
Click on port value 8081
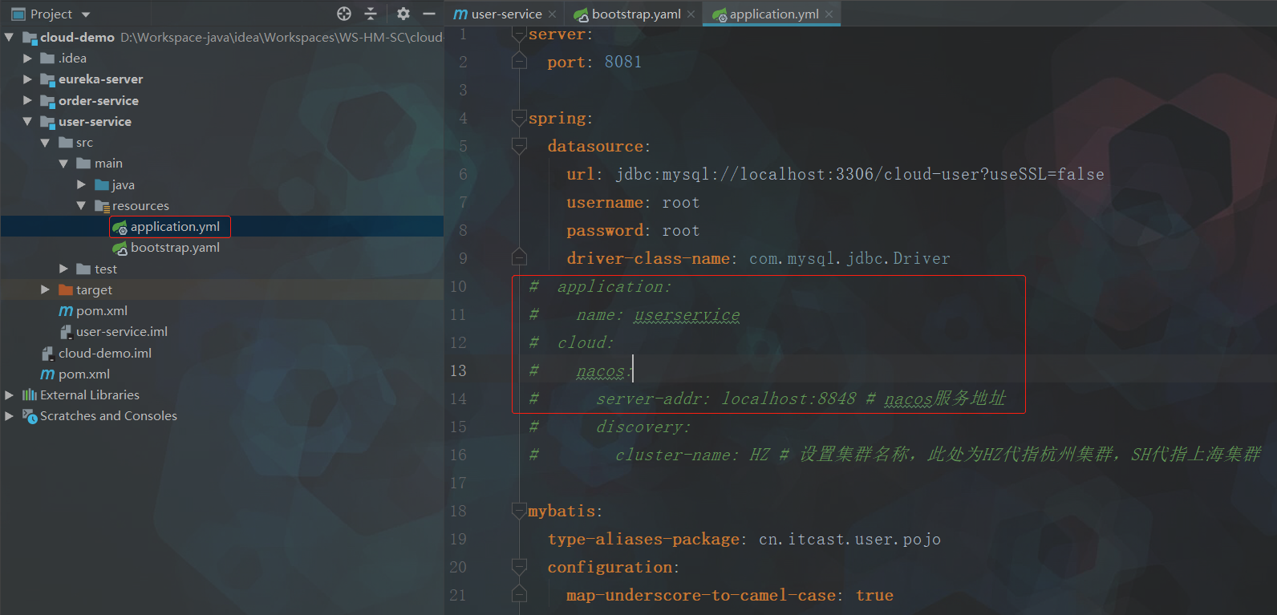pos(623,62)
